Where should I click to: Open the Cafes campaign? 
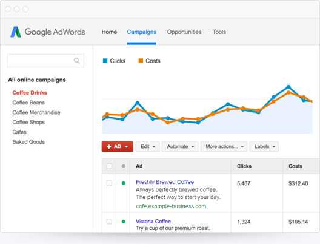[x=19, y=132]
